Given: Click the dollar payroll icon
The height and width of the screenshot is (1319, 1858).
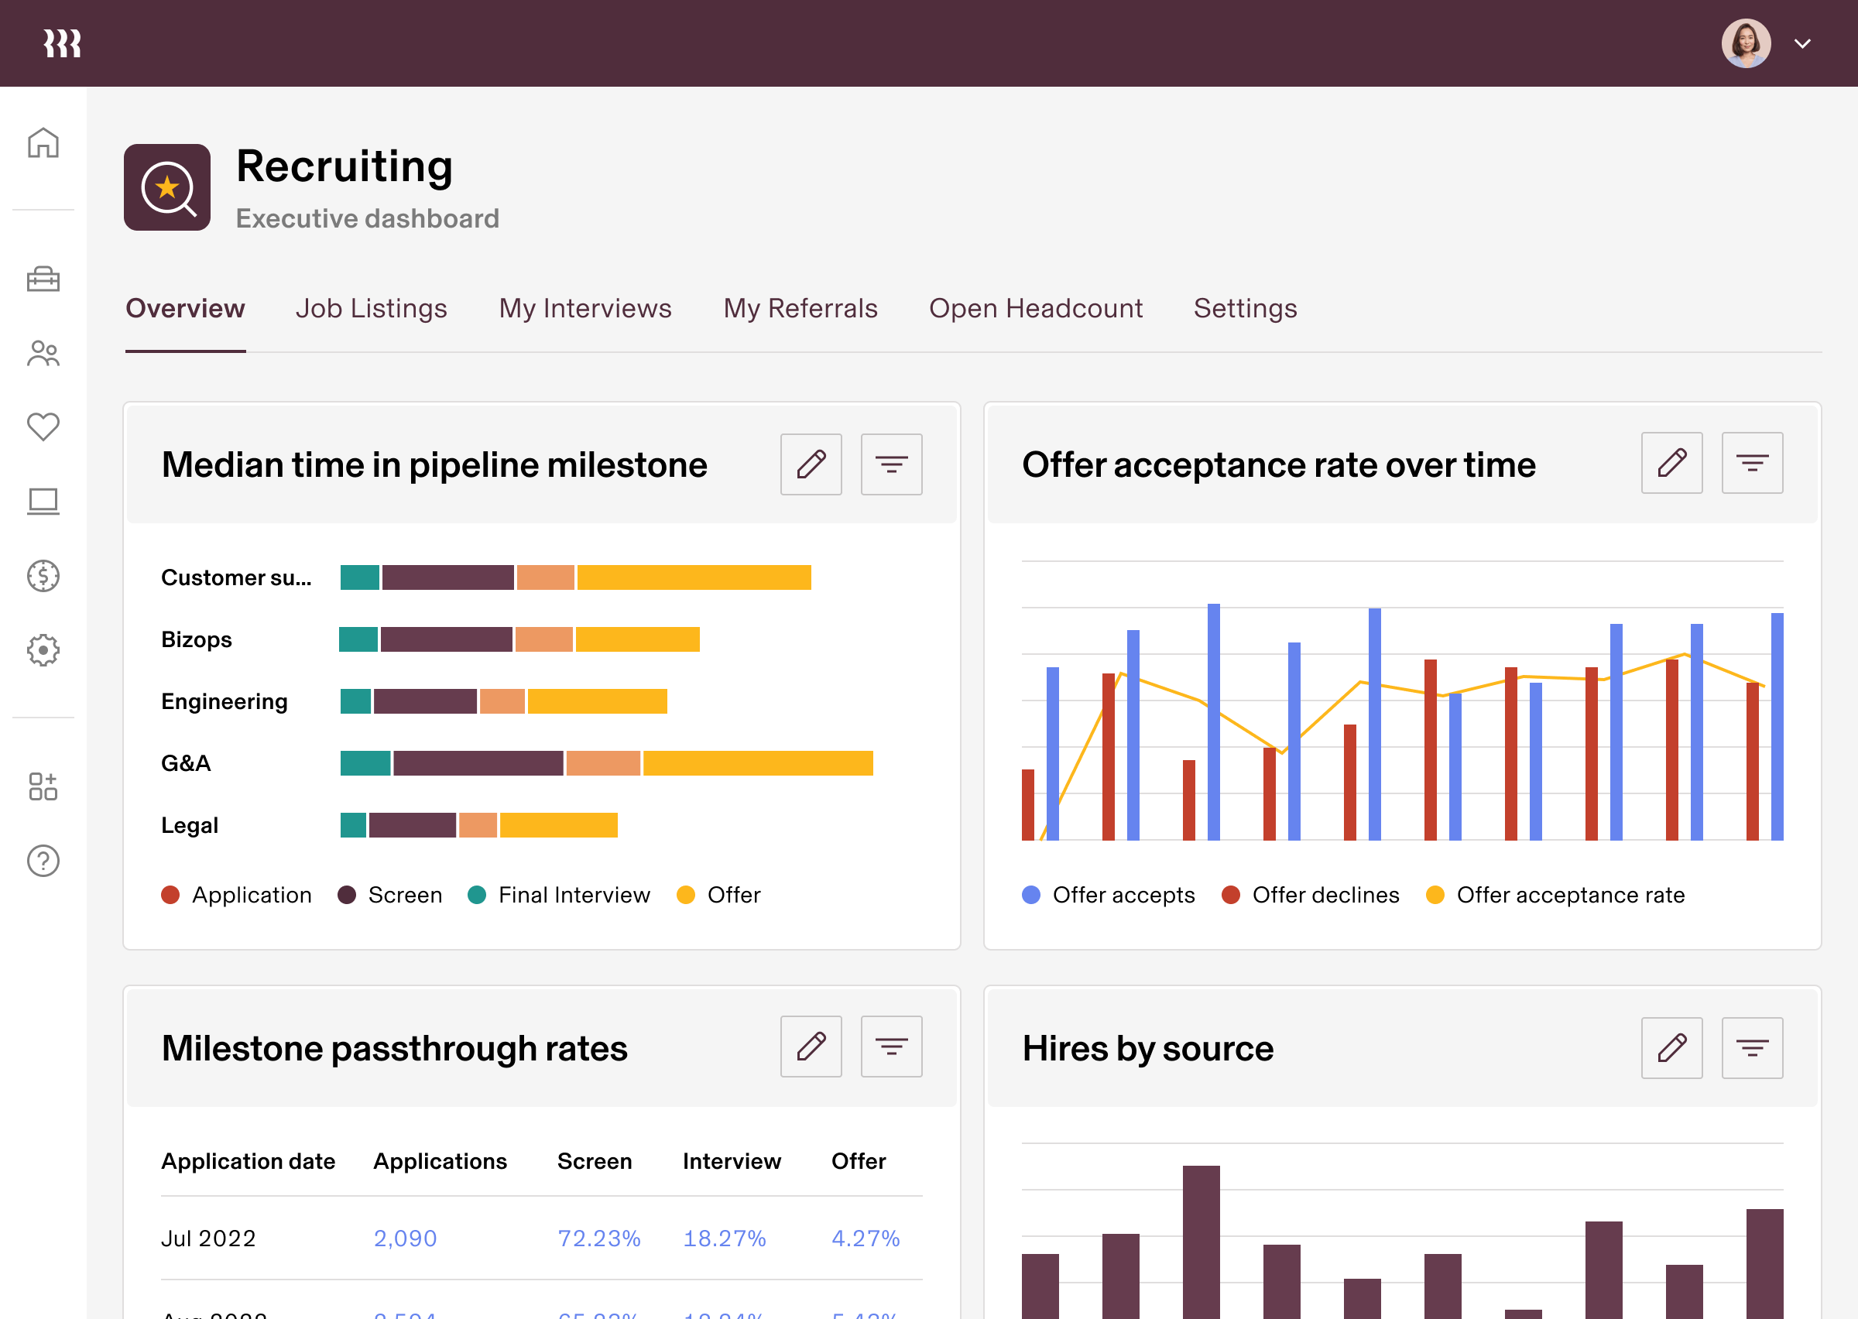Looking at the screenshot, I should (x=43, y=576).
